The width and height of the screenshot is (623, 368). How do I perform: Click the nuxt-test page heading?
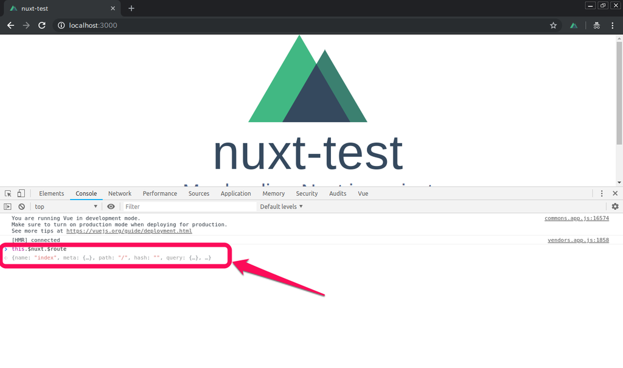(x=308, y=153)
